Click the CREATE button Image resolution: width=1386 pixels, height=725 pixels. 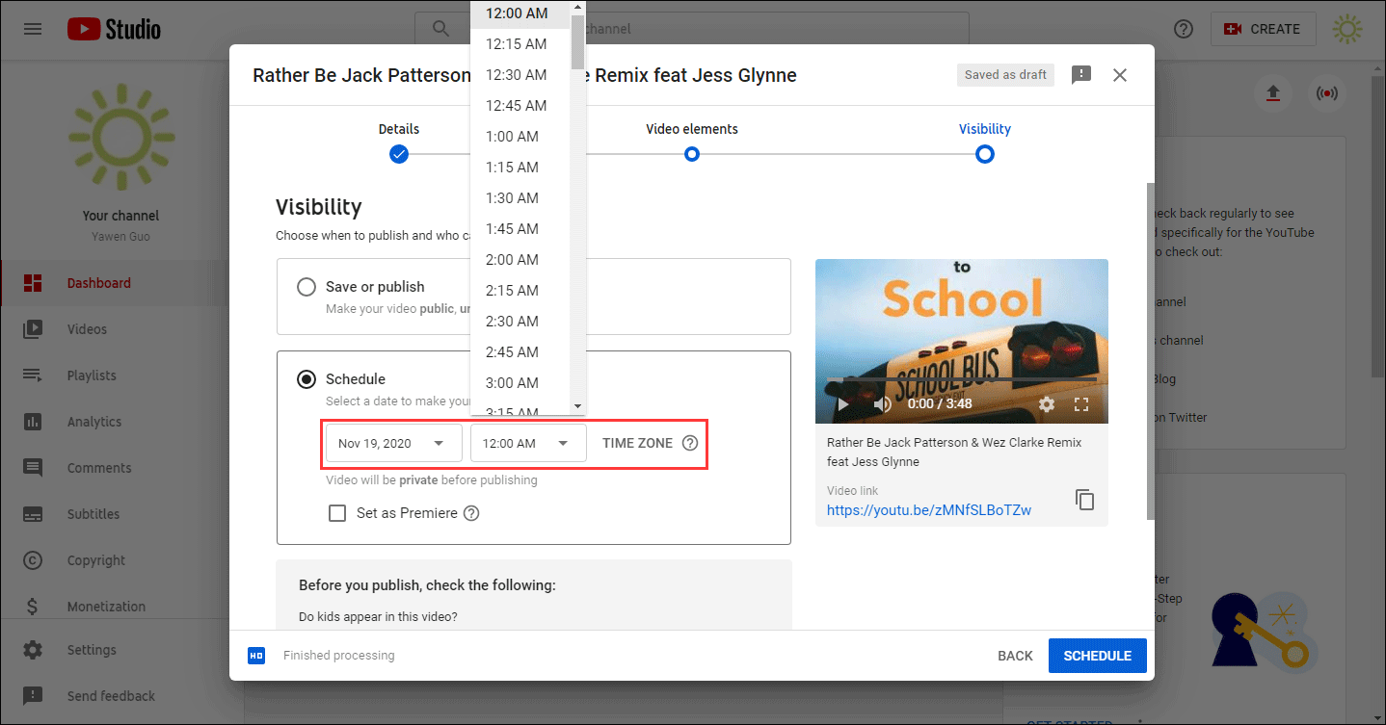click(1262, 29)
